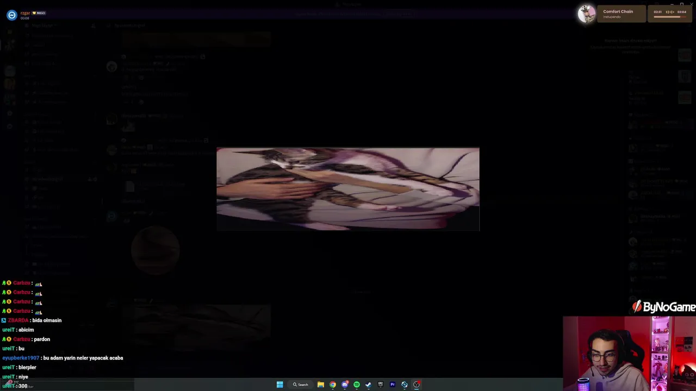Click the blue hexagon app icon in taskbar
The width and height of the screenshot is (696, 391).
pyautogui.click(x=405, y=384)
